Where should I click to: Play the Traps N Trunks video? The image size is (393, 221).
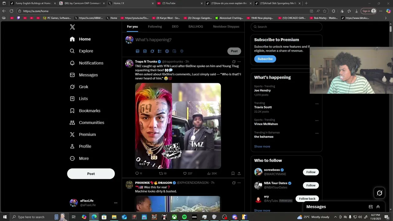click(178, 126)
